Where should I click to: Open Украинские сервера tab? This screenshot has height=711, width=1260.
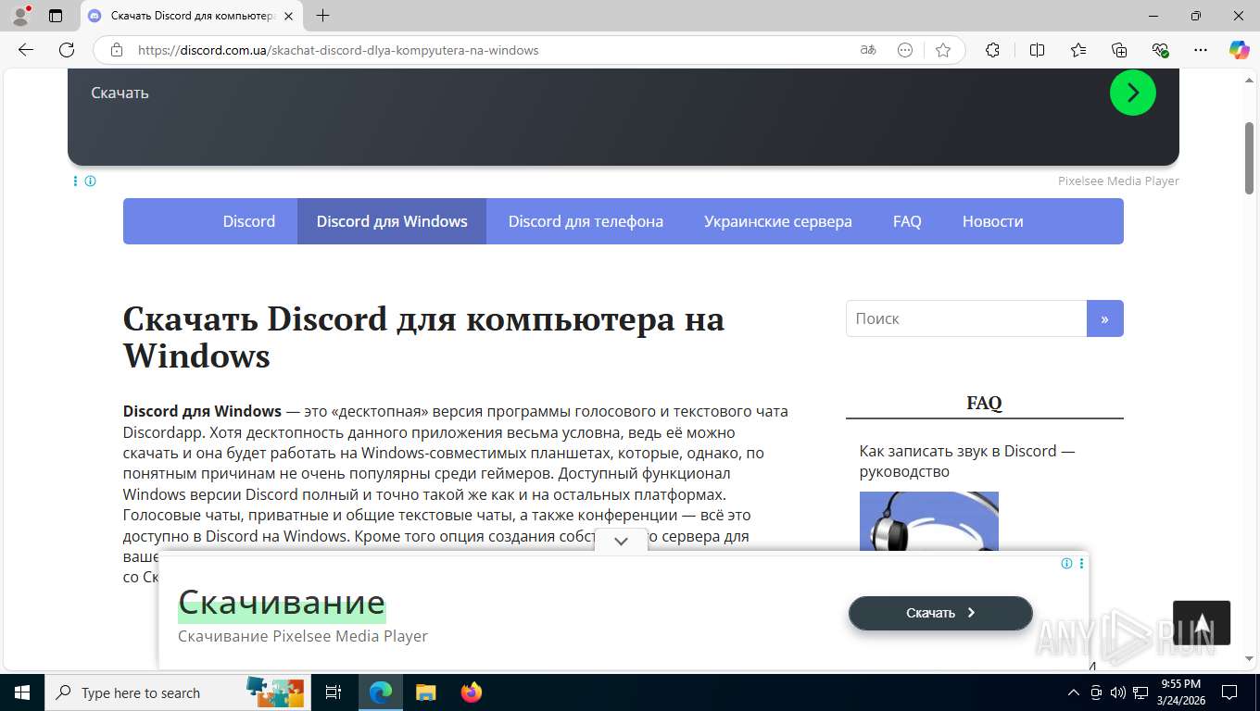coord(778,221)
